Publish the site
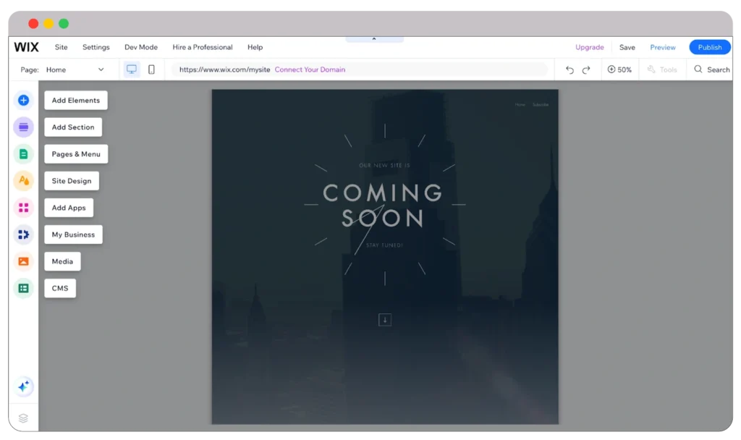Screen dimensions: 741x440 coord(709,46)
